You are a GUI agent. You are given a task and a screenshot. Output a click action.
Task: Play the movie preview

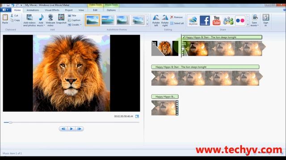click(71, 129)
